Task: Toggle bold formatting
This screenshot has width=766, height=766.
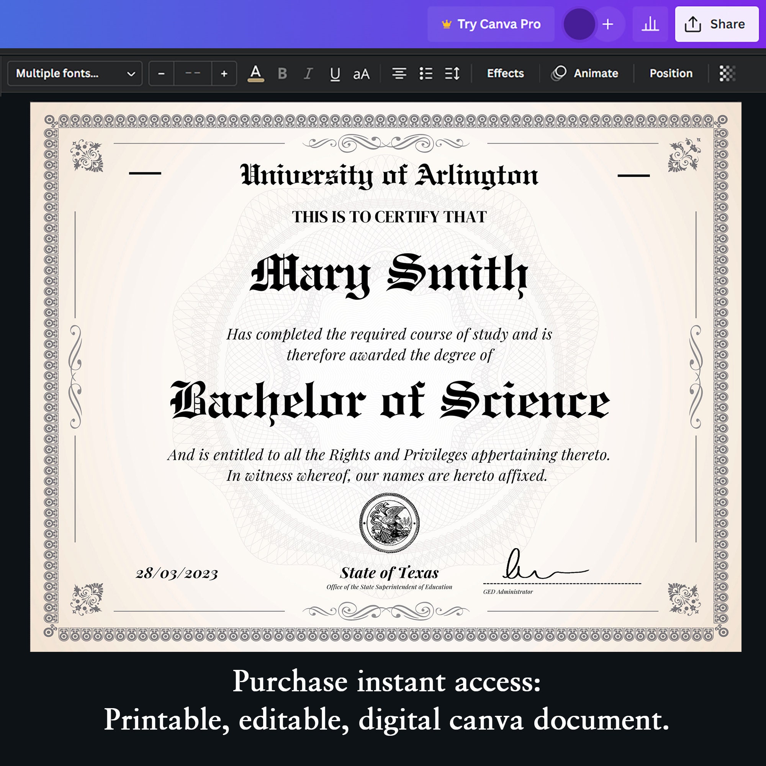Action: tap(282, 74)
